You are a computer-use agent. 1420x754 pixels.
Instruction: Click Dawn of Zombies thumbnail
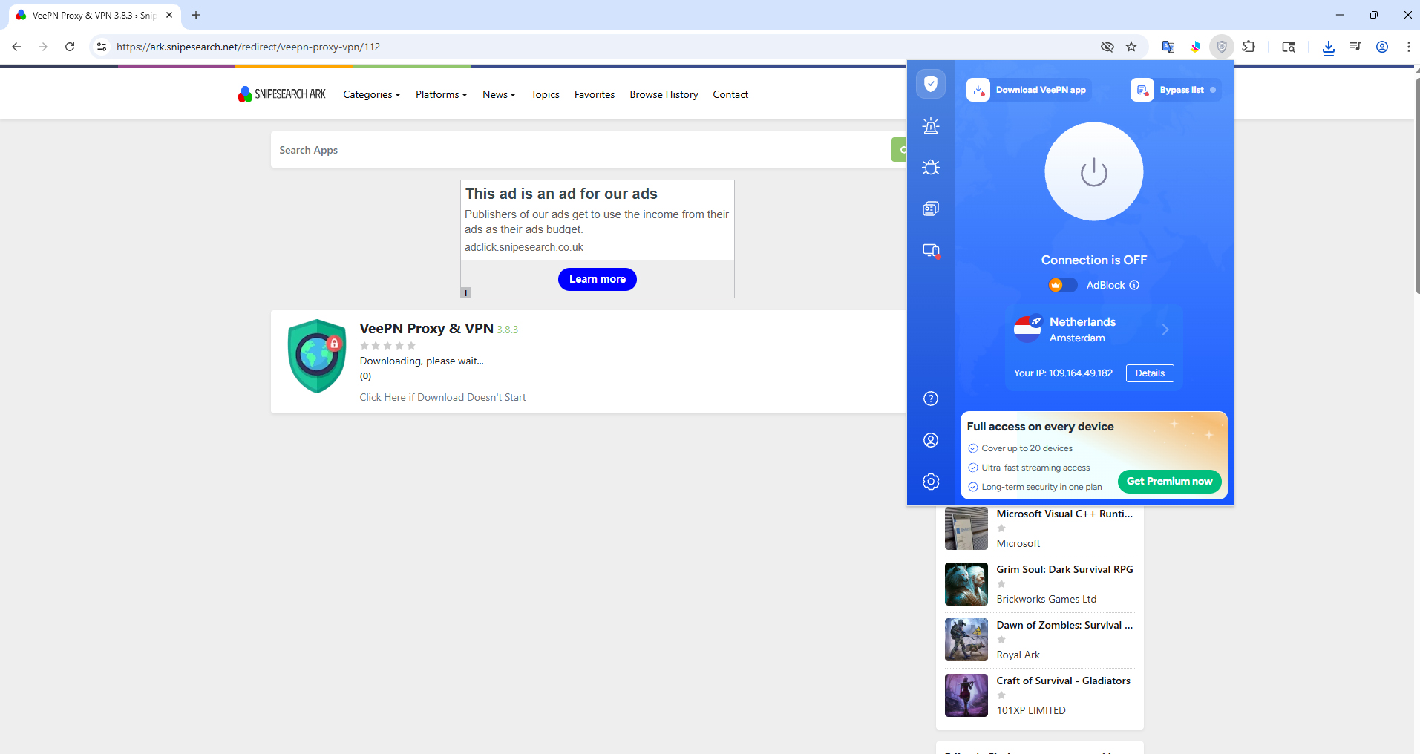click(966, 640)
